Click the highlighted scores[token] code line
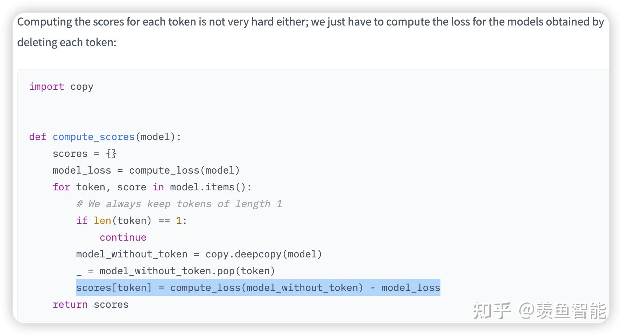Image resolution: width=622 pixels, height=336 pixels. [258, 287]
